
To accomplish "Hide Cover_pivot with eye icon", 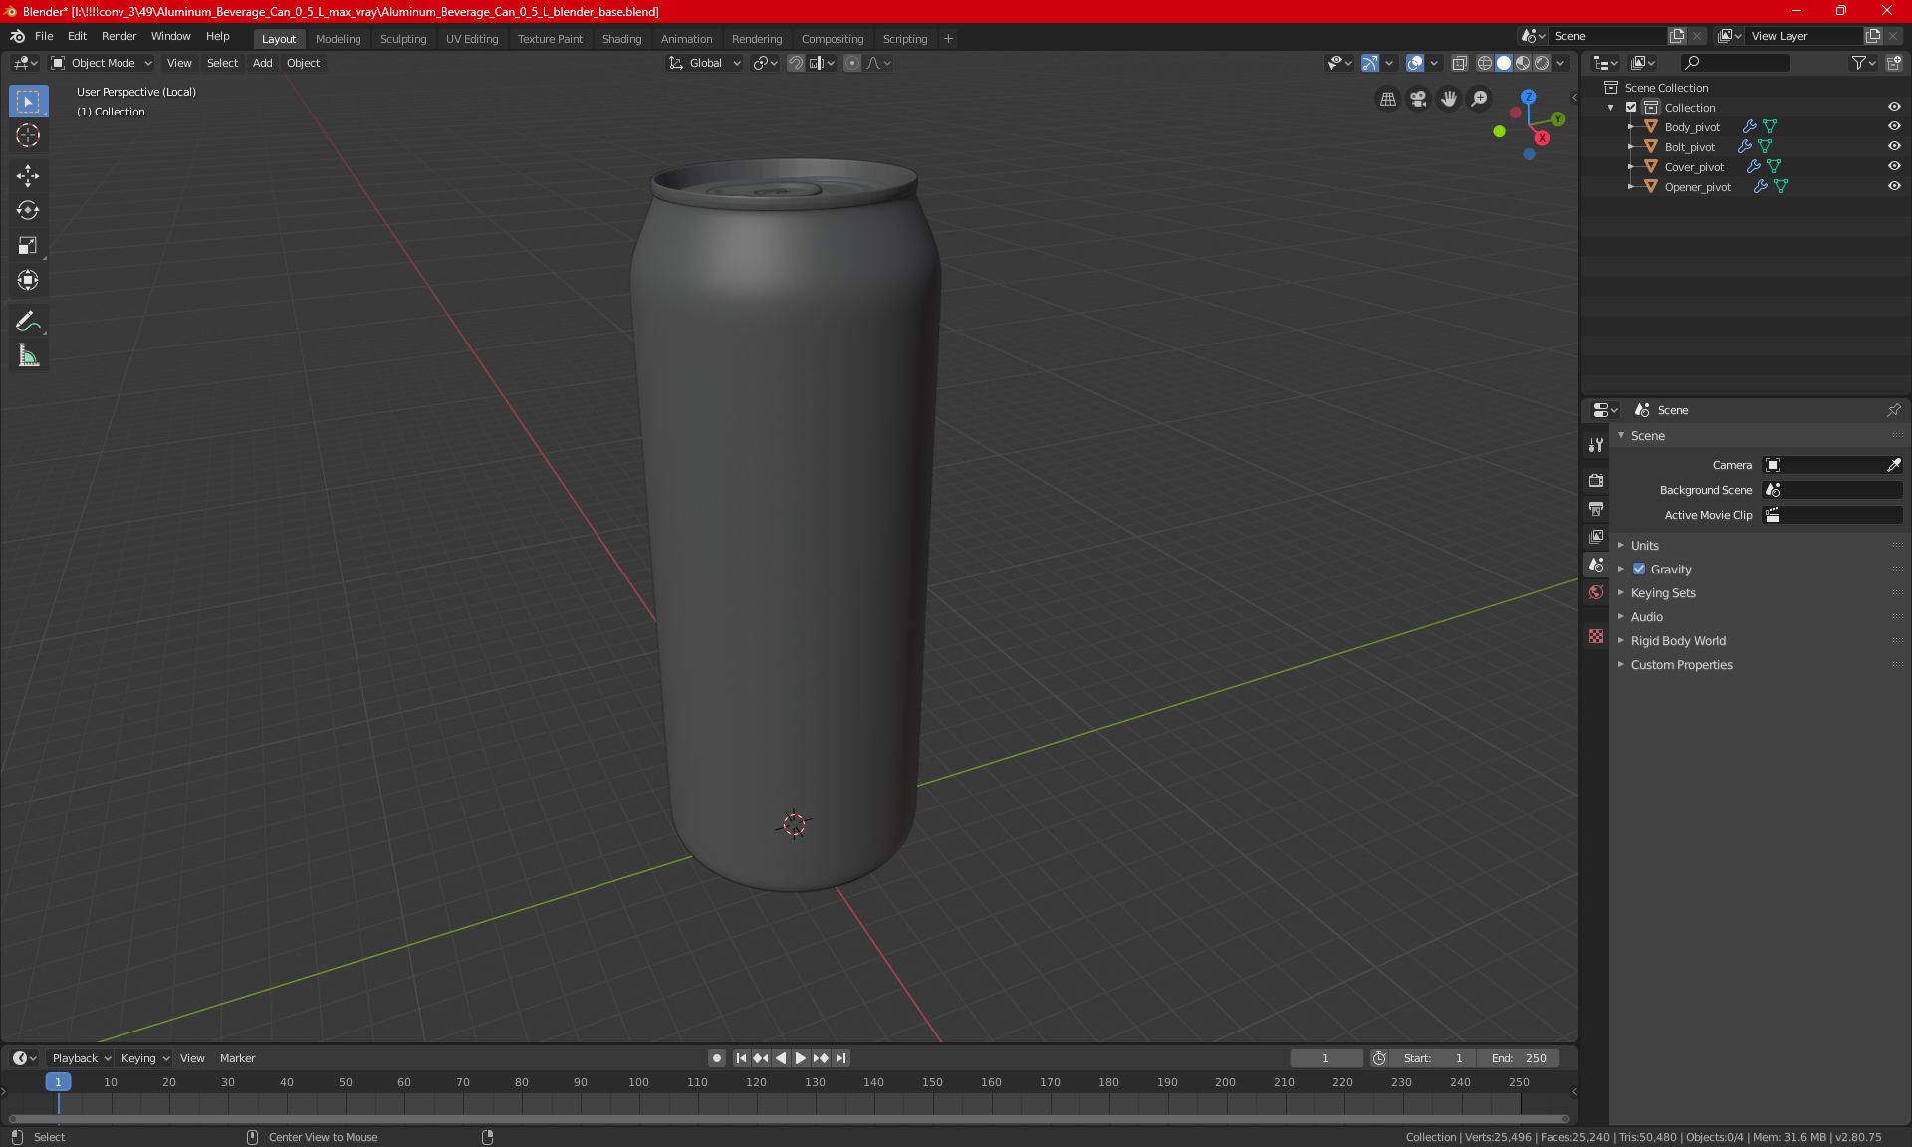I will tap(1894, 167).
